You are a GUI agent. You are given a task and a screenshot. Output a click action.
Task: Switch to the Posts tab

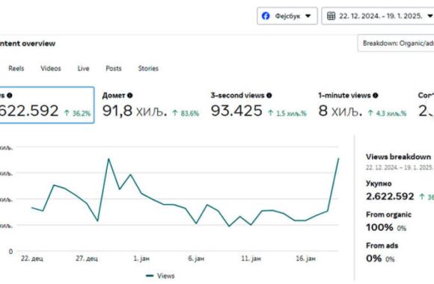pyautogui.click(x=114, y=68)
